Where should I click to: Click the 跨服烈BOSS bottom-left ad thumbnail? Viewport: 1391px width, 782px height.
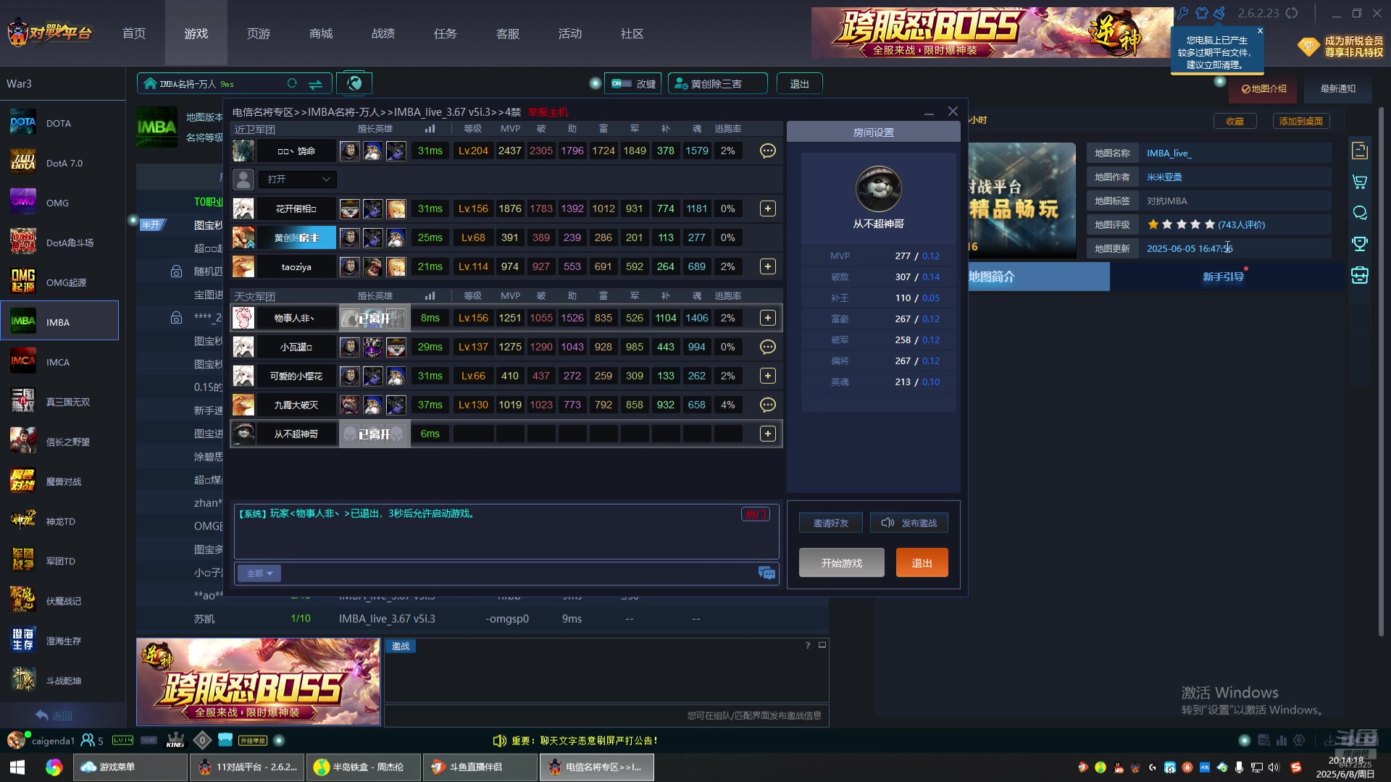[x=259, y=681]
